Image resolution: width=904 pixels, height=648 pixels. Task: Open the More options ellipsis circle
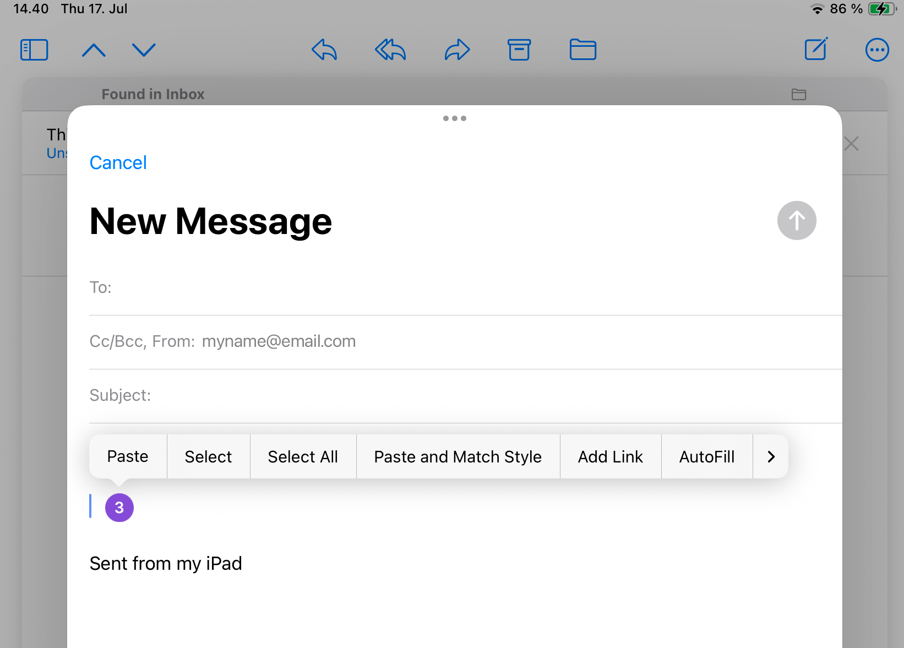pos(877,50)
